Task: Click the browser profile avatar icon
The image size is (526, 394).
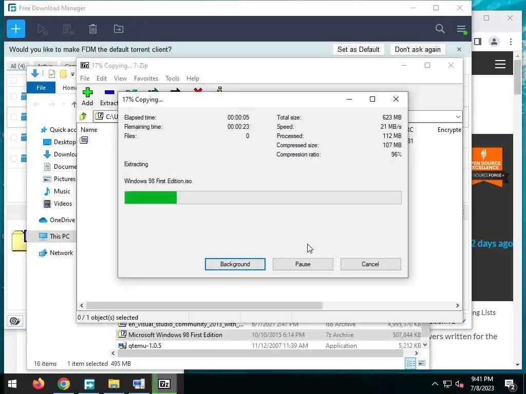Action: (494, 42)
